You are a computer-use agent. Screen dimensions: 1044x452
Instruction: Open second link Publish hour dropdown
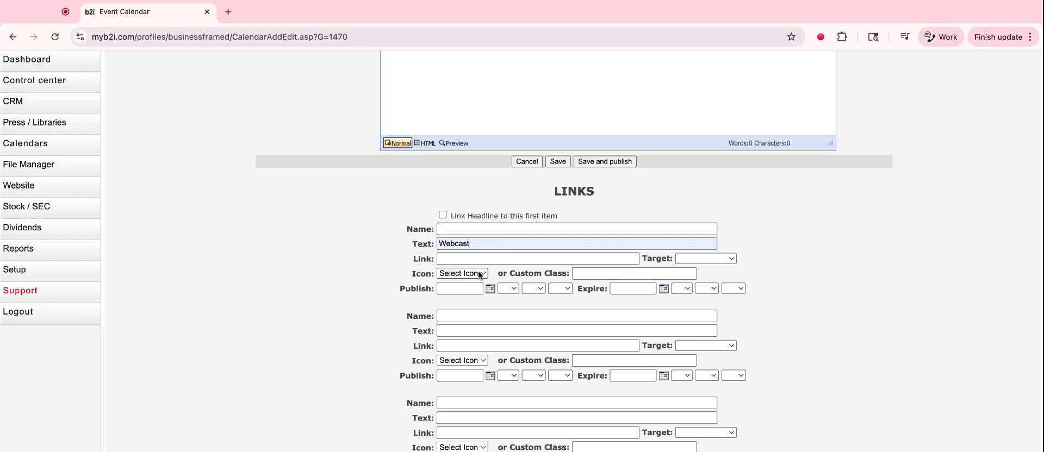click(508, 375)
